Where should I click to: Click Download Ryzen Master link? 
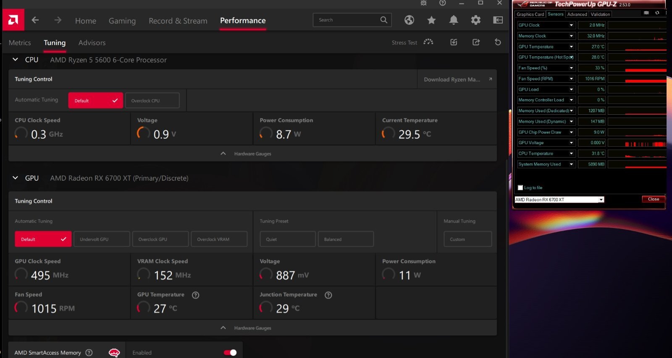452,79
